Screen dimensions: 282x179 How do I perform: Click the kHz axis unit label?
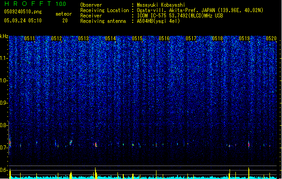pos(4,36)
